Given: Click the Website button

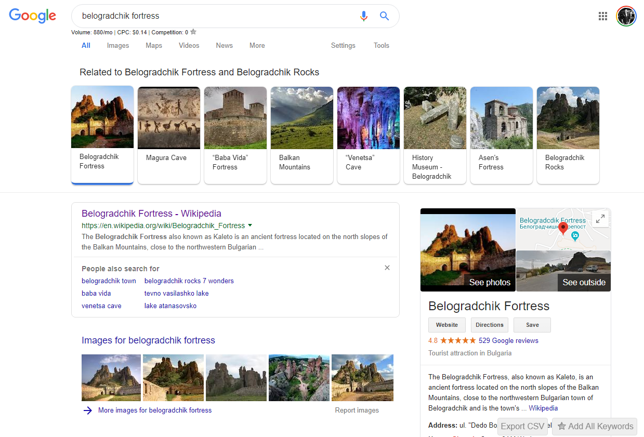Looking at the screenshot, I should coord(447,325).
